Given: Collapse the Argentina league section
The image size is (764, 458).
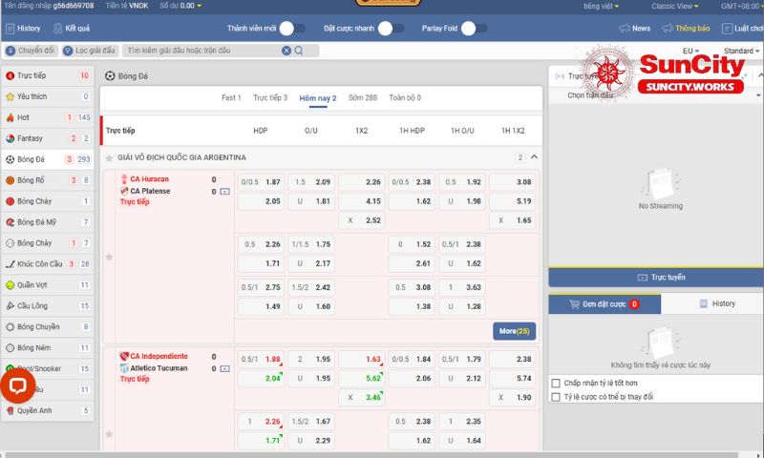Looking at the screenshot, I should click(x=534, y=157).
